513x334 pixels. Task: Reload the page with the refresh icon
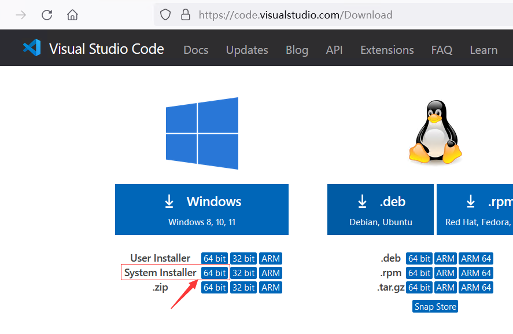point(47,15)
